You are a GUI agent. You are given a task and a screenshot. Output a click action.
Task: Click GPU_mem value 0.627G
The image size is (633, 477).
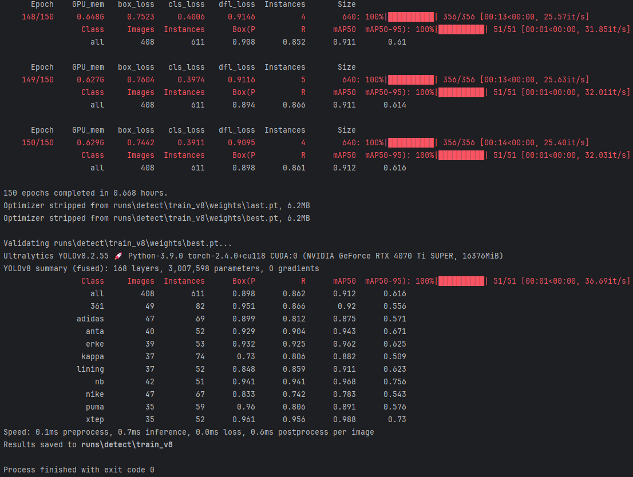(90, 80)
